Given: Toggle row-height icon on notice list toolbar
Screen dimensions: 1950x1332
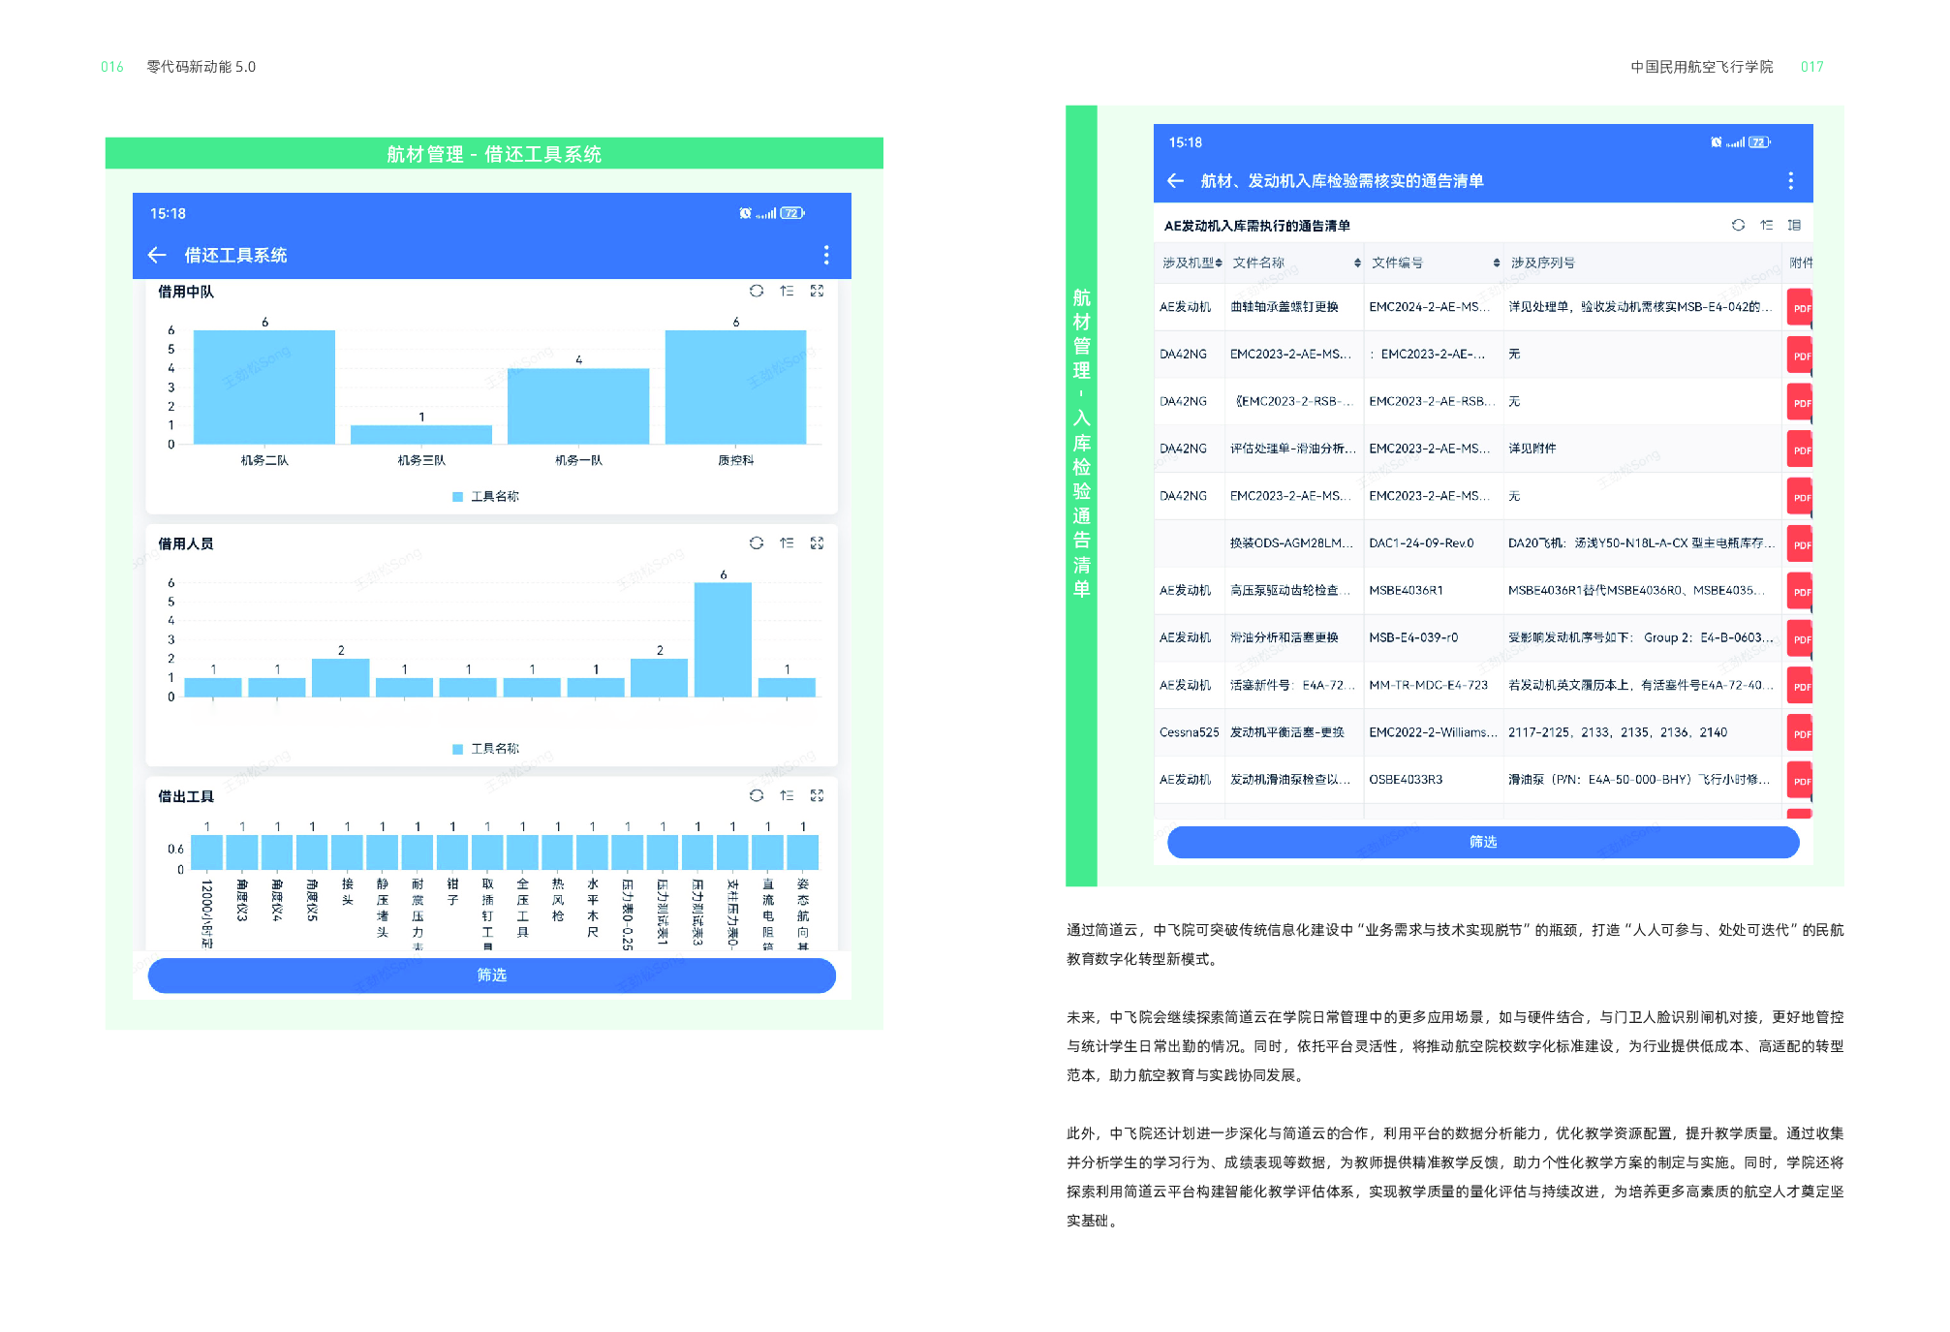Looking at the screenshot, I should click(1794, 225).
